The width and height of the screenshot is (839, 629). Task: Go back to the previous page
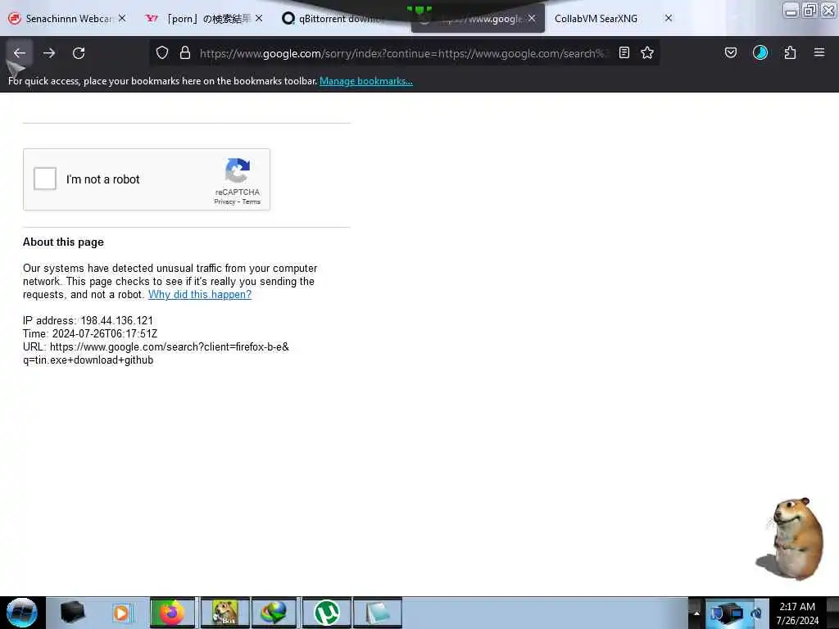pos(20,53)
